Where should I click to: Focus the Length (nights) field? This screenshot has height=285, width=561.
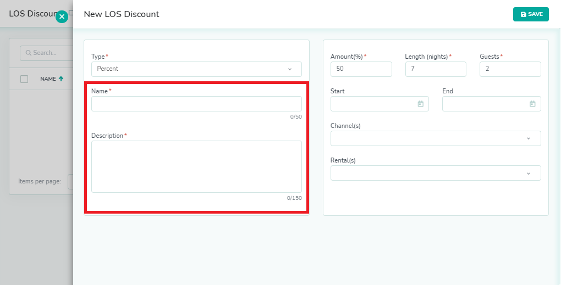point(436,69)
